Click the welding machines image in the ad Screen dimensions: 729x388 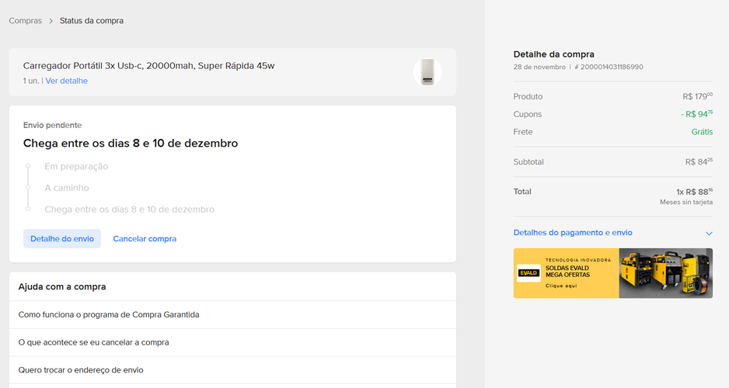[665, 273]
